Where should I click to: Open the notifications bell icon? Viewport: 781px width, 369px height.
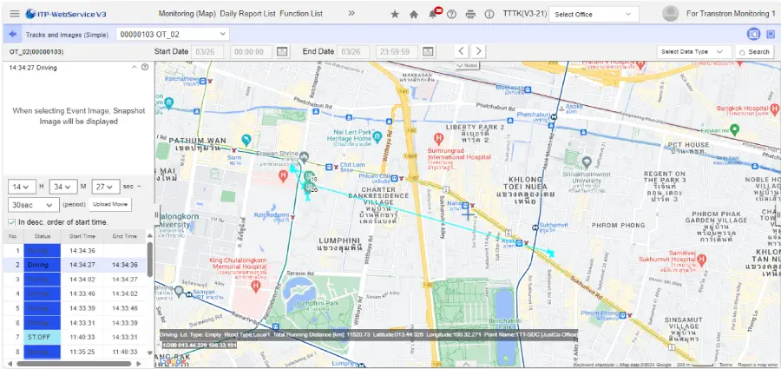[433, 14]
